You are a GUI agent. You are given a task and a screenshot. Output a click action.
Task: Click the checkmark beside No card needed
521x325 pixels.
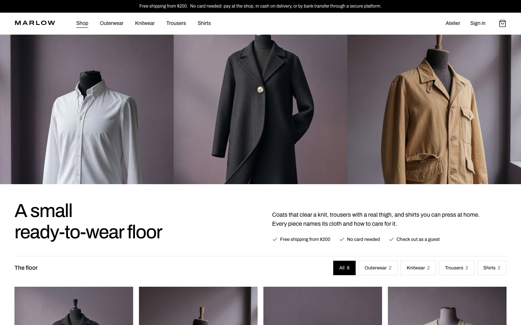pyautogui.click(x=342, y=239)
